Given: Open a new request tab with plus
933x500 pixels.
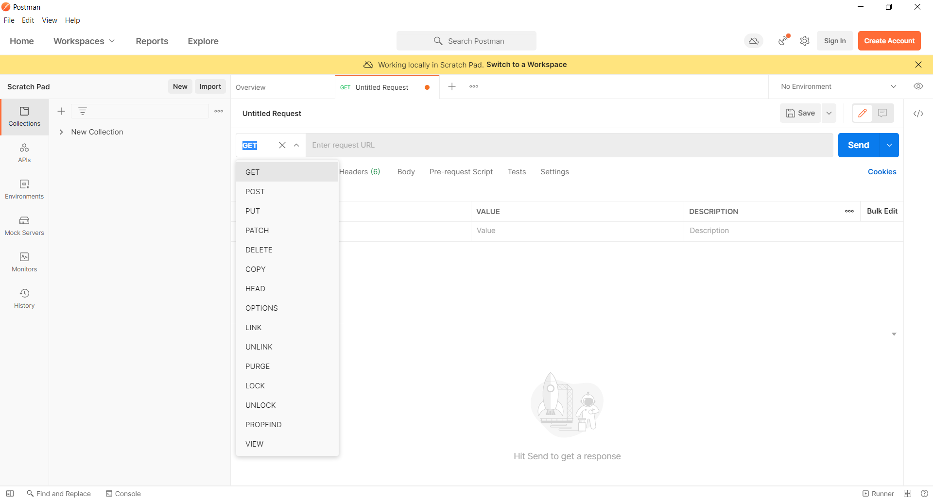Looking at the screenshot, I should 452,86.
